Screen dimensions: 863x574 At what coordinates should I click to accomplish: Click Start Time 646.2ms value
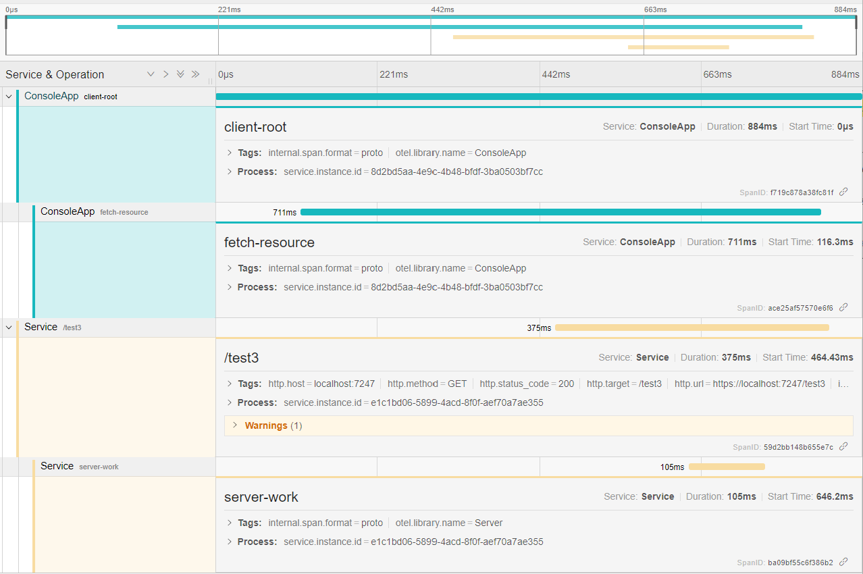(833, 496)
